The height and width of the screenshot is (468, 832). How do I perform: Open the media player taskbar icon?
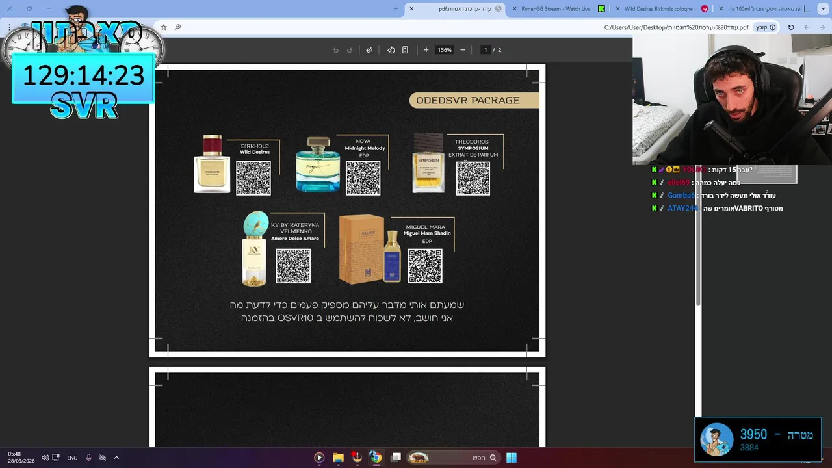coord(319,458)
